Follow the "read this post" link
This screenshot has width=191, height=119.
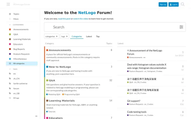click(x=64, y=19)
